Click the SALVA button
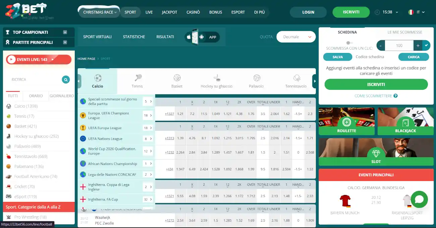The height and width of the screenshot is (228, 436). 338,57
